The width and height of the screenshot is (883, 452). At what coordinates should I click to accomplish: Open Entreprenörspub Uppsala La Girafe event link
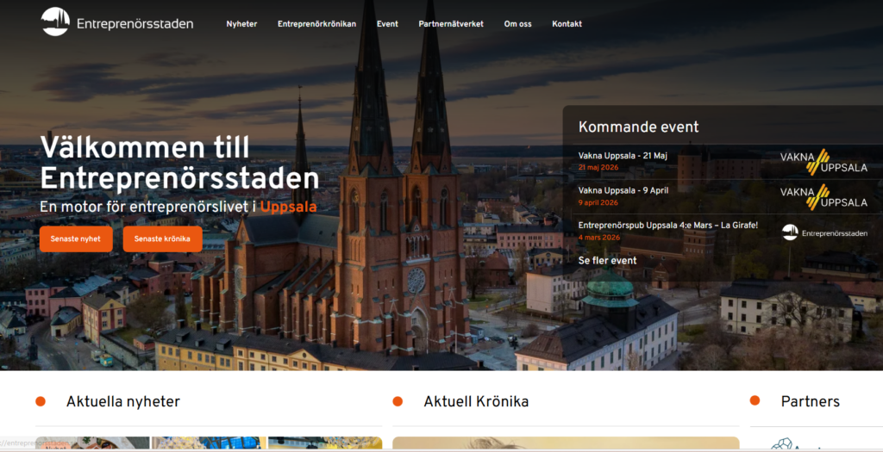(667, 226)
